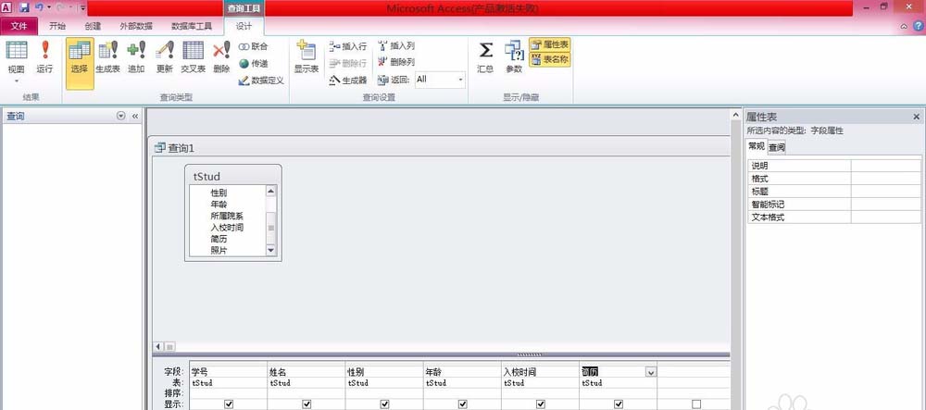This screenshot has height=410, width=926.
Task: Choose the 删除 (Delete) query icon
Action: point(221,50)
